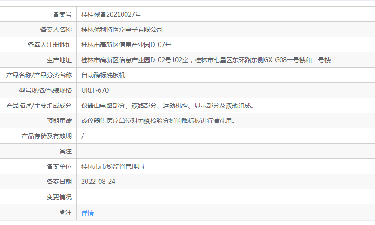Click the 备案人注册地址 row label
This screenshot has width=375, height=225.
pyautogui.click(x=50, y=45)
